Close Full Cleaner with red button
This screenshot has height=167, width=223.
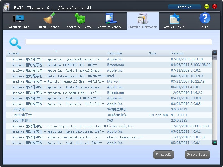tap(215, 6)
